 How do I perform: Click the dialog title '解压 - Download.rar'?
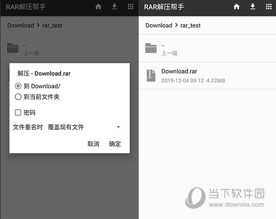(44, 73)
